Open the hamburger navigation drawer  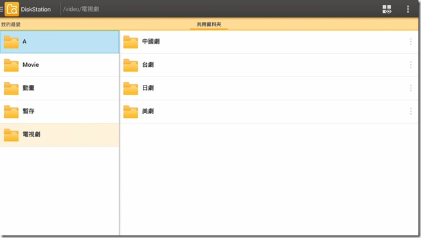tap(2, 9)
